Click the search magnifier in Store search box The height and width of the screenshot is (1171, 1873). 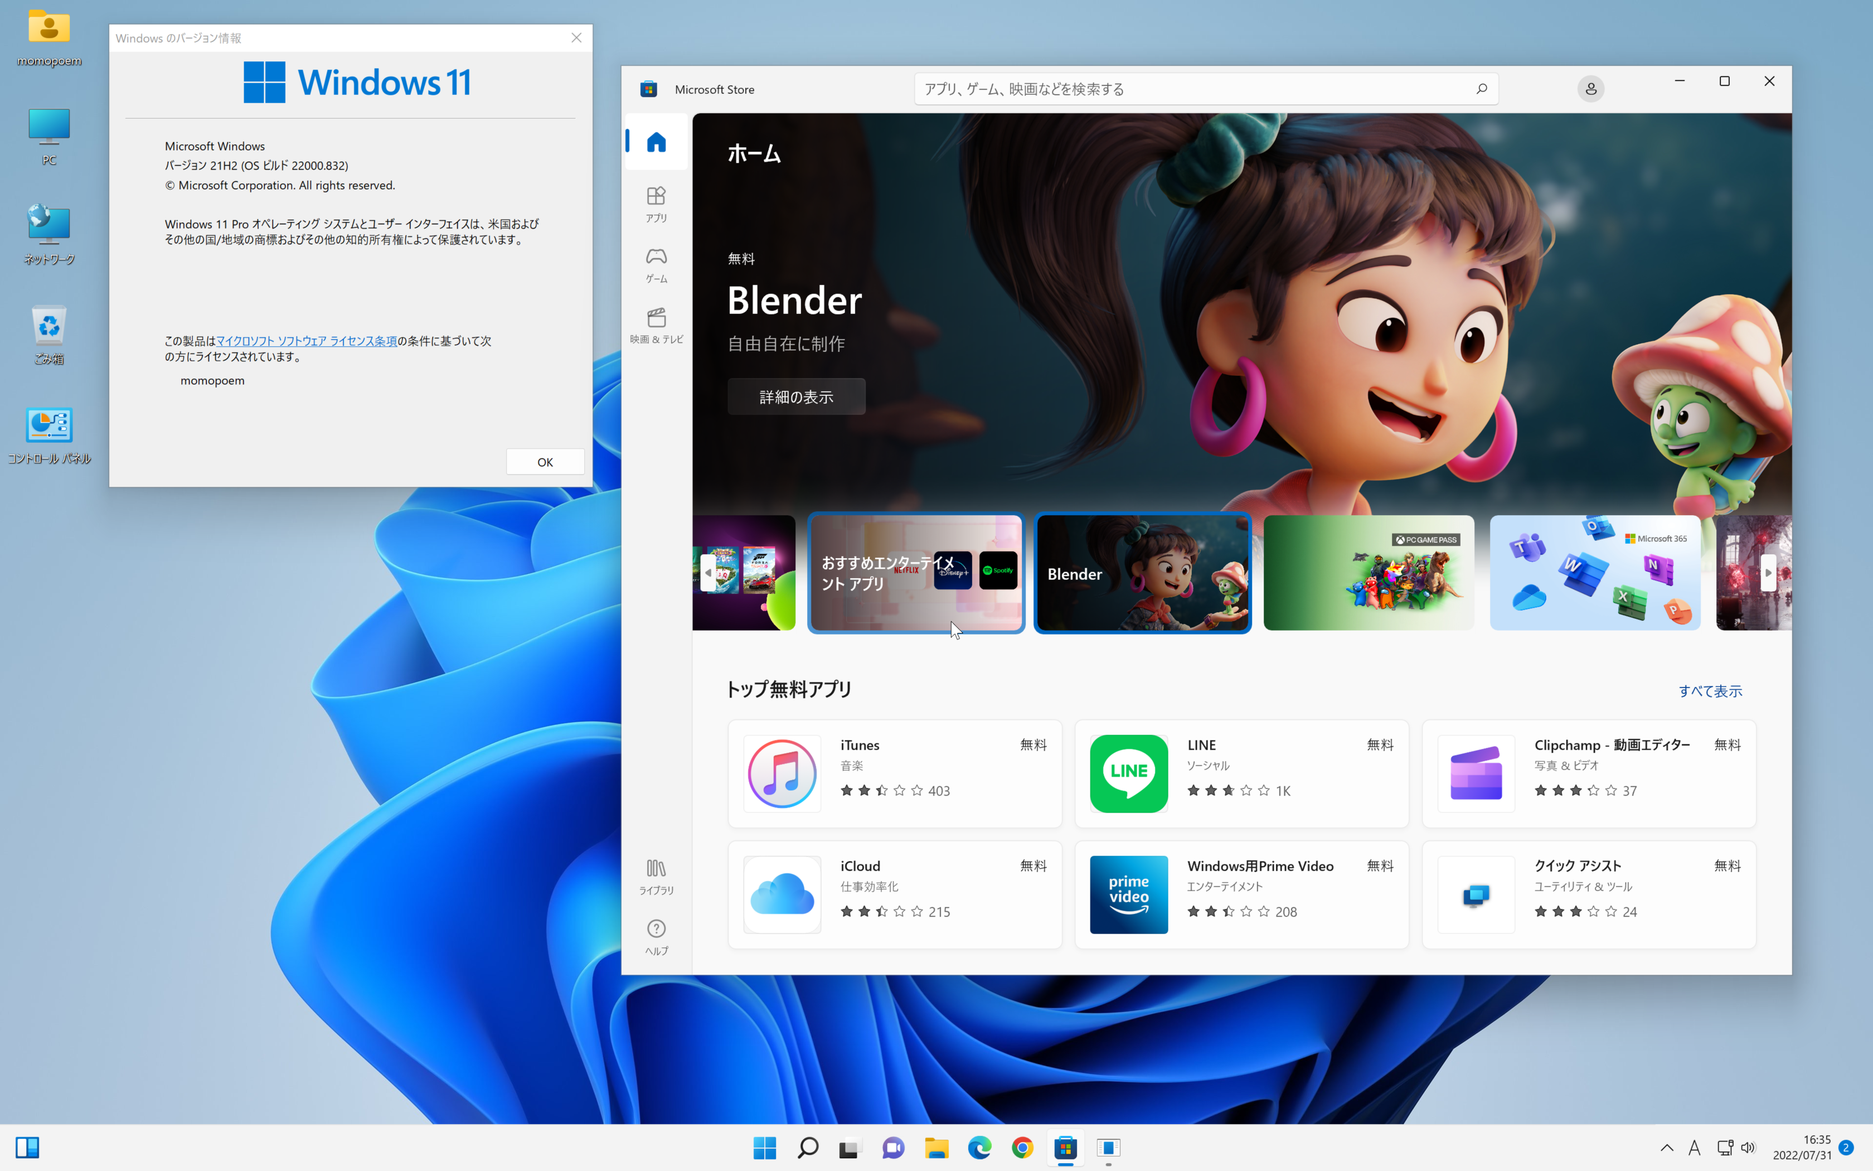1481,89
